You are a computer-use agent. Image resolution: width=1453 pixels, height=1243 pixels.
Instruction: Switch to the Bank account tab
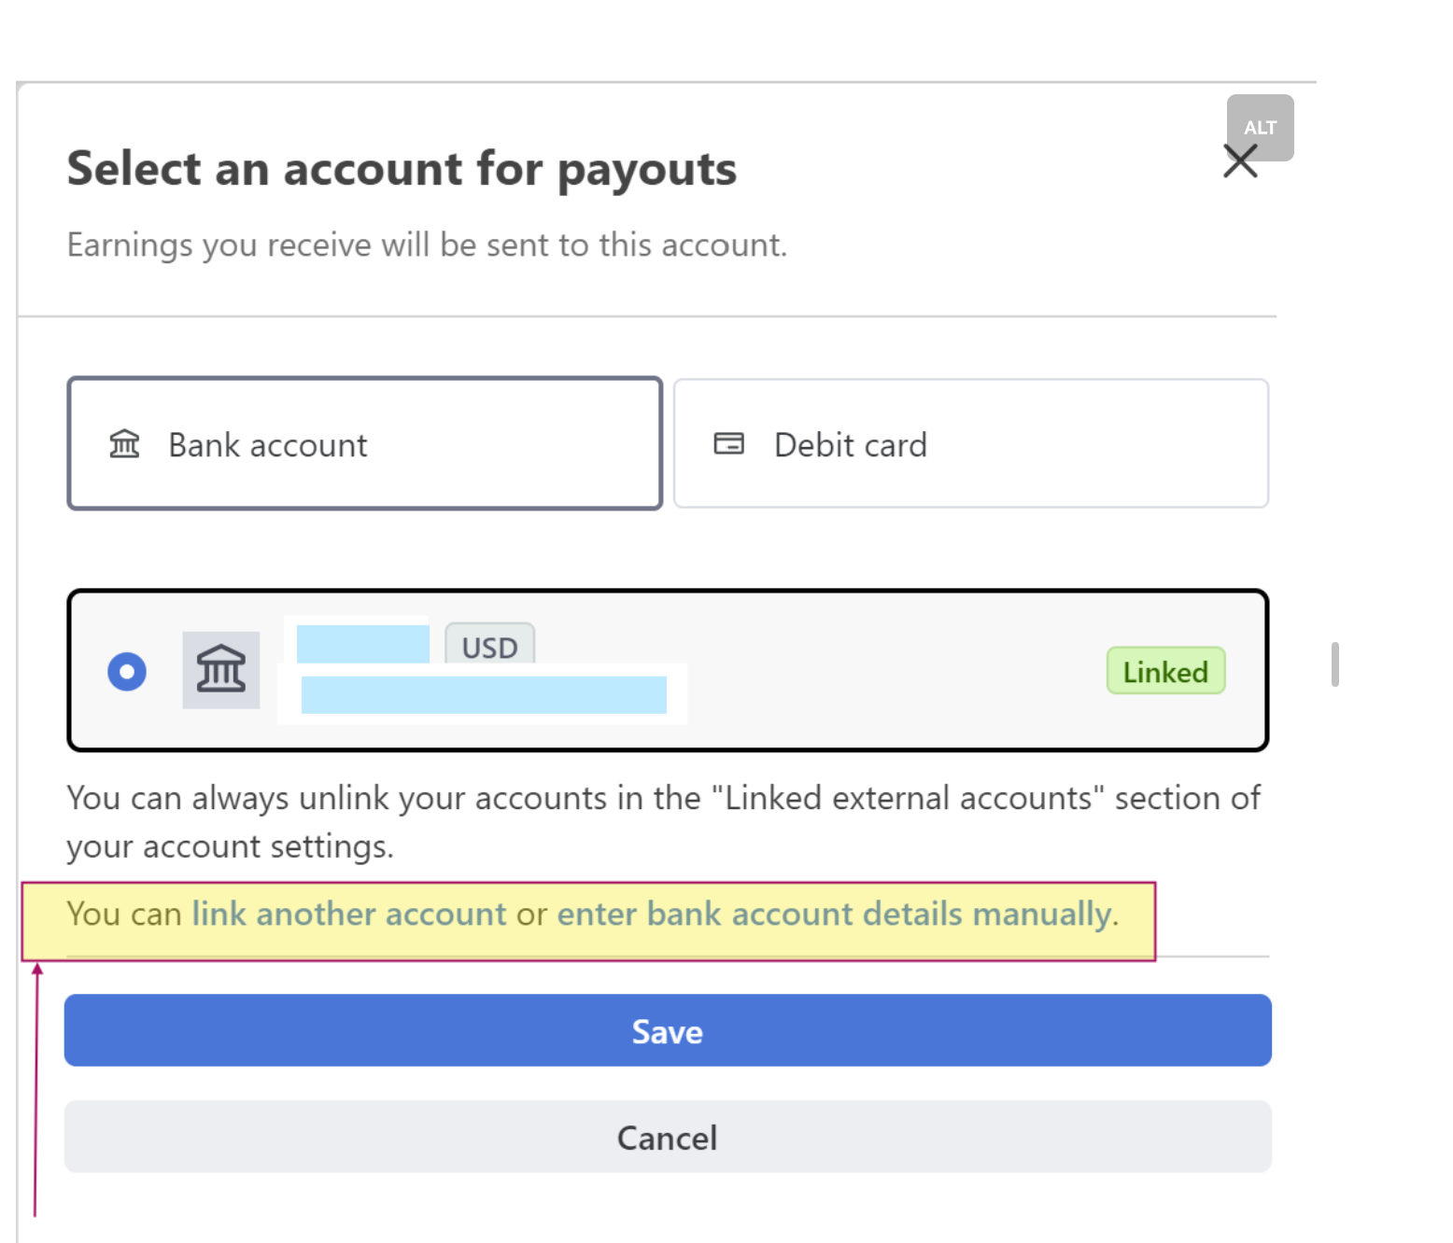point(365,444)
